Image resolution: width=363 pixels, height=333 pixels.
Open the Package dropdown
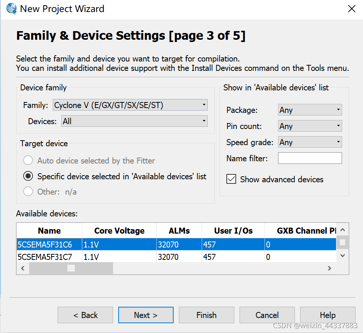pos(310,110)
